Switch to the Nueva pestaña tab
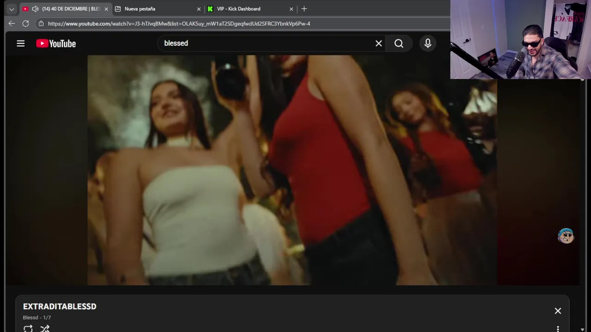Viewport: 591px width, 332px height. coord(157,9)
